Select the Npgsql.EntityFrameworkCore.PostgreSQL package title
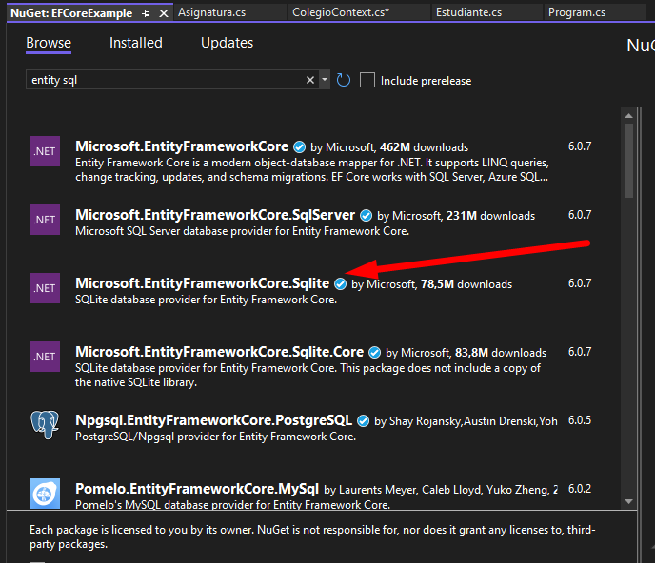 click(x=213, y=419)
